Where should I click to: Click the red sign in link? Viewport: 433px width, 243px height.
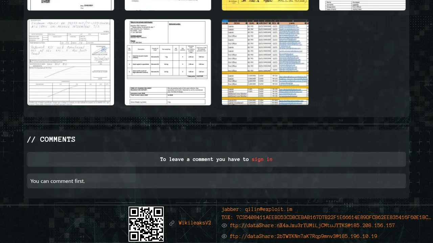pos(262,159)
